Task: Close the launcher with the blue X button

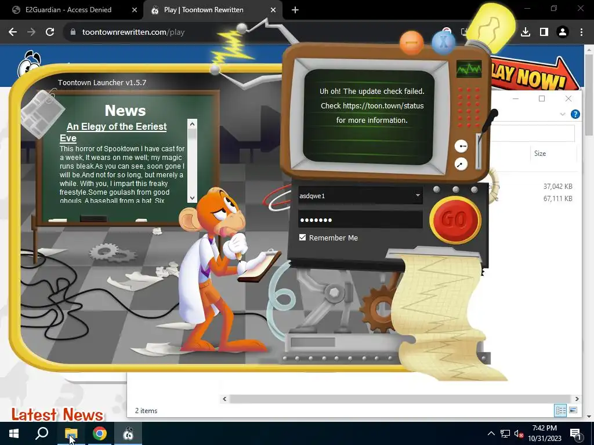Action: point(443,42)
